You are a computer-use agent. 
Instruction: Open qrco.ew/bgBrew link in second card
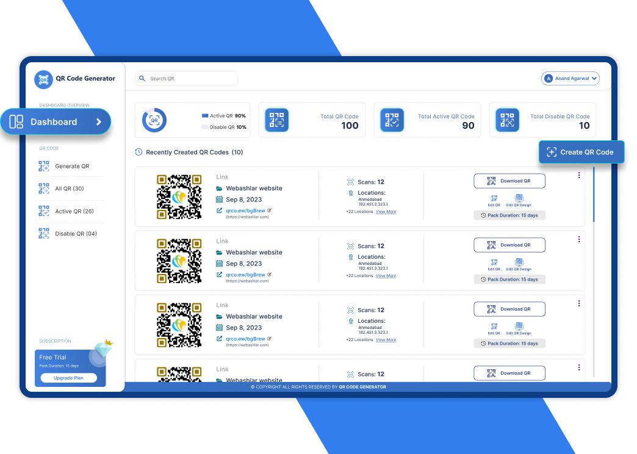tap(245, 275)
